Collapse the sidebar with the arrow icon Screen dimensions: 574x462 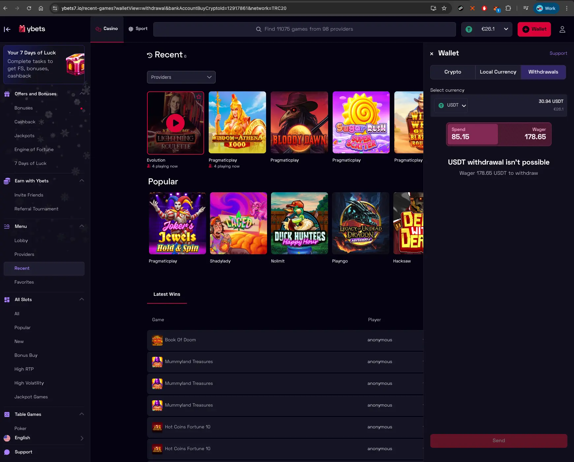click(7, 29)
